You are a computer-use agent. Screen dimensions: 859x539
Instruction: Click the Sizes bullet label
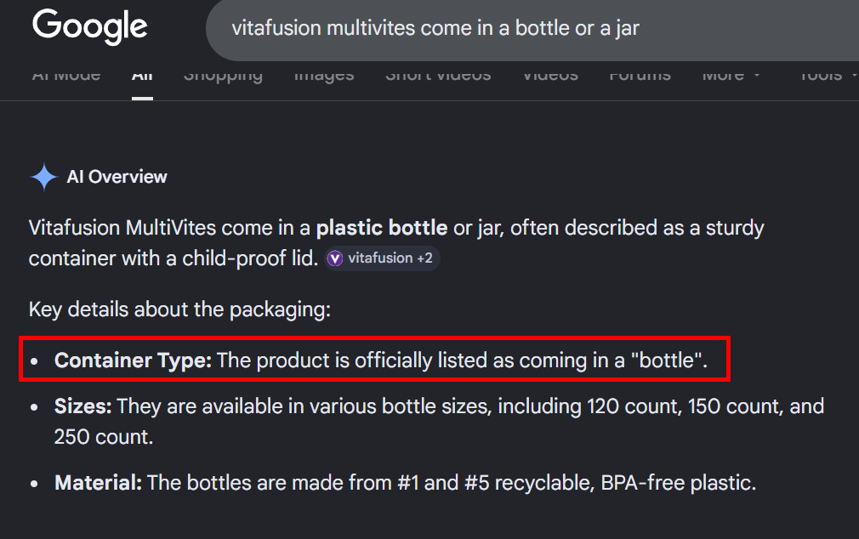[83, 406]
